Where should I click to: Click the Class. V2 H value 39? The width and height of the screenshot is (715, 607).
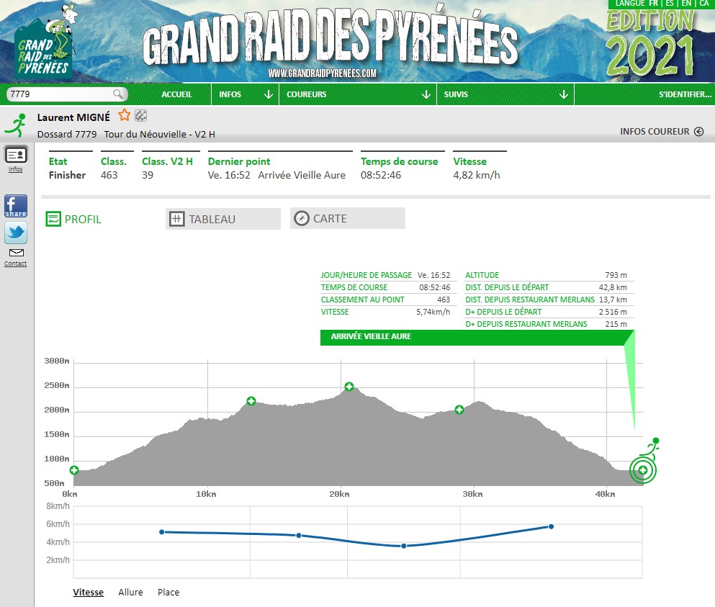pyautogui.click(x=148, y=175)
